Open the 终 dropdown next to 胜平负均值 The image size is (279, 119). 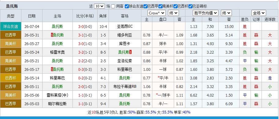(226, 13)
